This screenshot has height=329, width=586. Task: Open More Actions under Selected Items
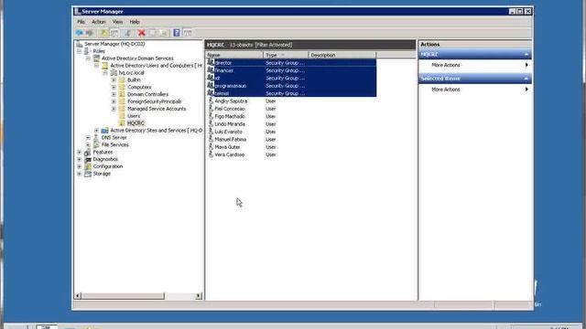point(475,90)
